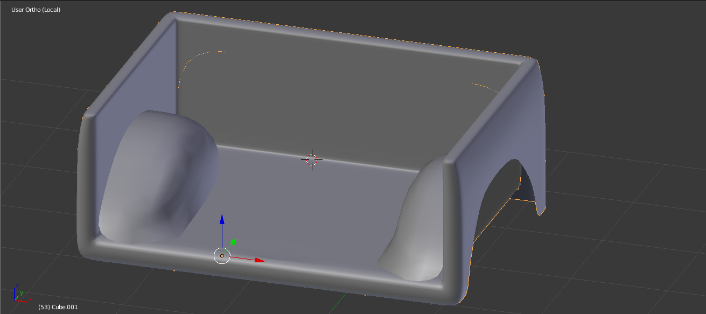Click the 3D cursor crosshair
This screenshot has width=706, height=314.
(x=312, y=159)
